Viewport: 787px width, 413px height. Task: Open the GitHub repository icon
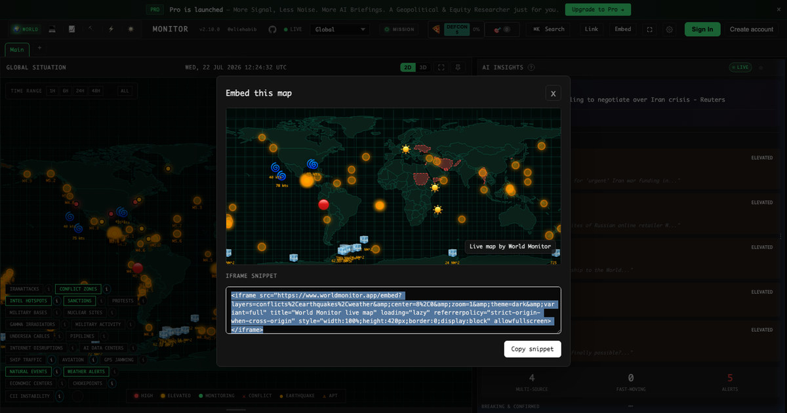272,29
